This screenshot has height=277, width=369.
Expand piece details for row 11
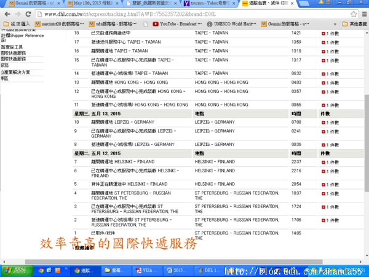click(323, 105)
